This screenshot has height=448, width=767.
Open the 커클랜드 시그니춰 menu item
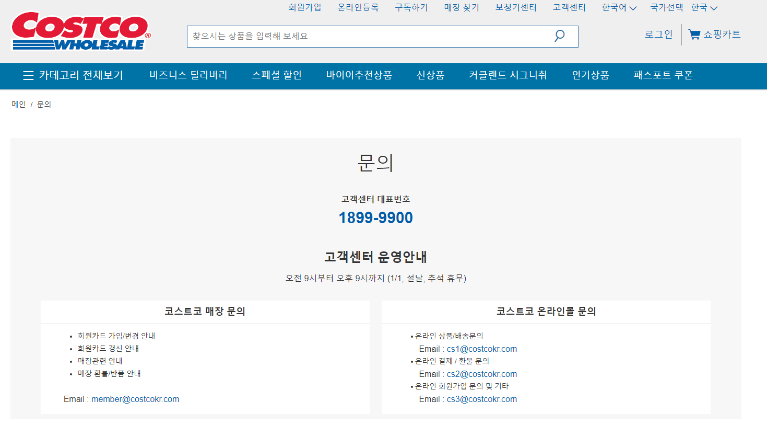pos(508,75)
